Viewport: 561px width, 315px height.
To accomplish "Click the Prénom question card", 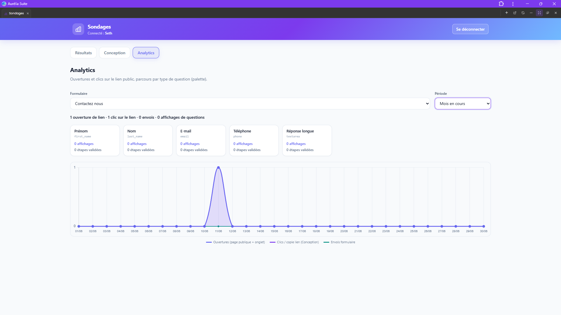I will (x=95, y=140).
